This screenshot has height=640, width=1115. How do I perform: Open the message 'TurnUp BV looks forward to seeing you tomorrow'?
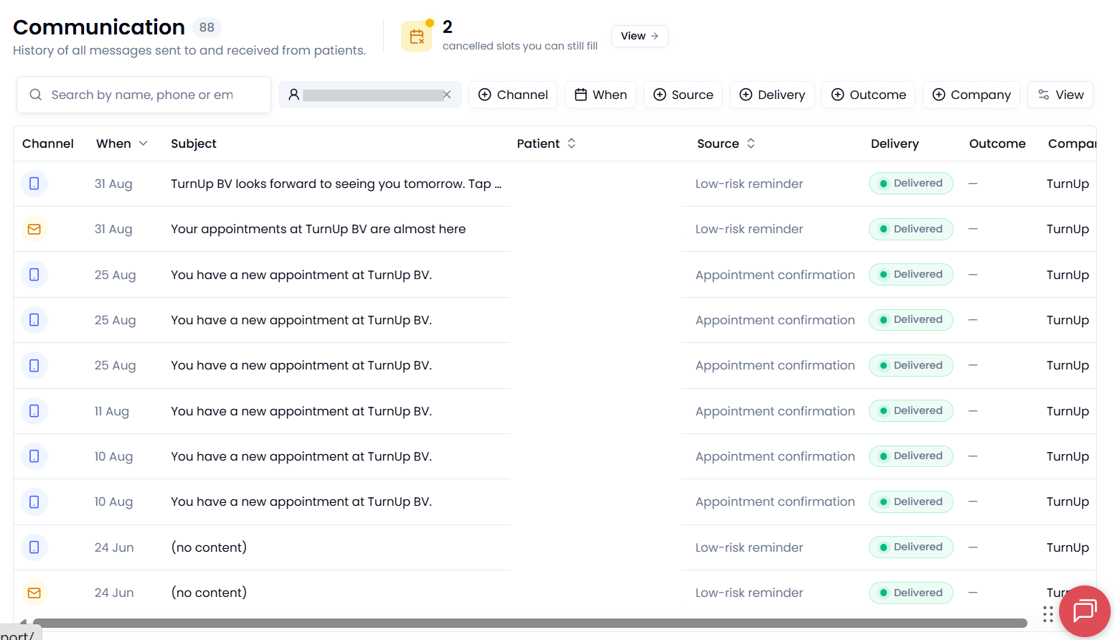click(x=337, y=184)
